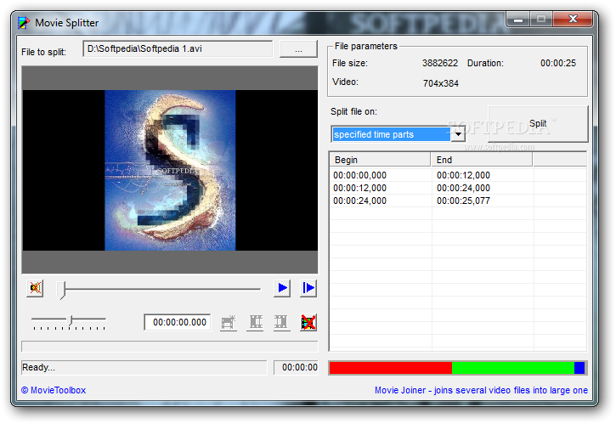The image size is (616, 424).
Task: Click the video resolution value 704x384
Action: 440,83
